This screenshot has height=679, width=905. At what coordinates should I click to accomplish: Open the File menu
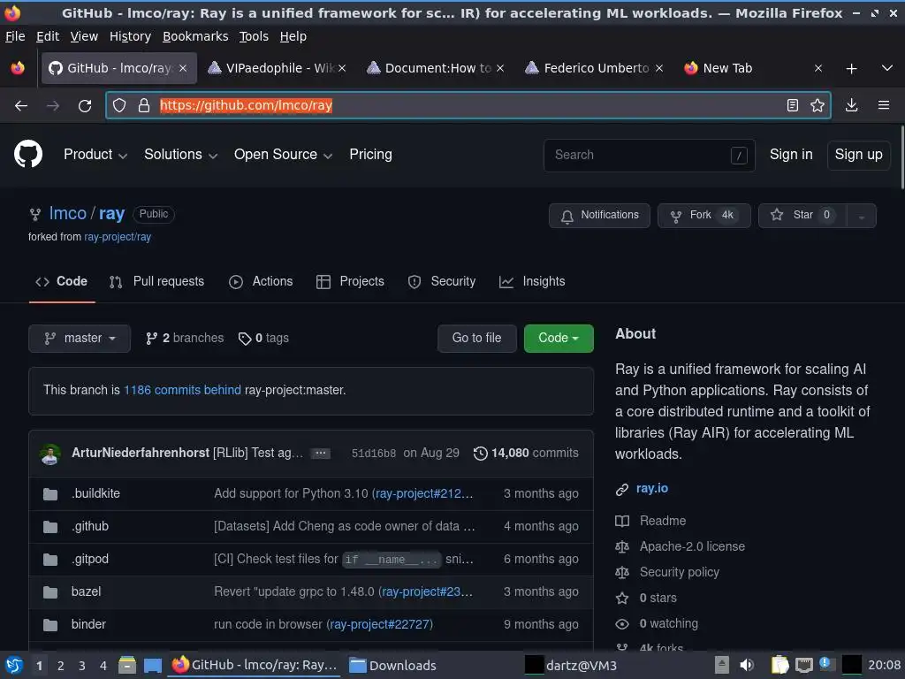click(15, 36)
